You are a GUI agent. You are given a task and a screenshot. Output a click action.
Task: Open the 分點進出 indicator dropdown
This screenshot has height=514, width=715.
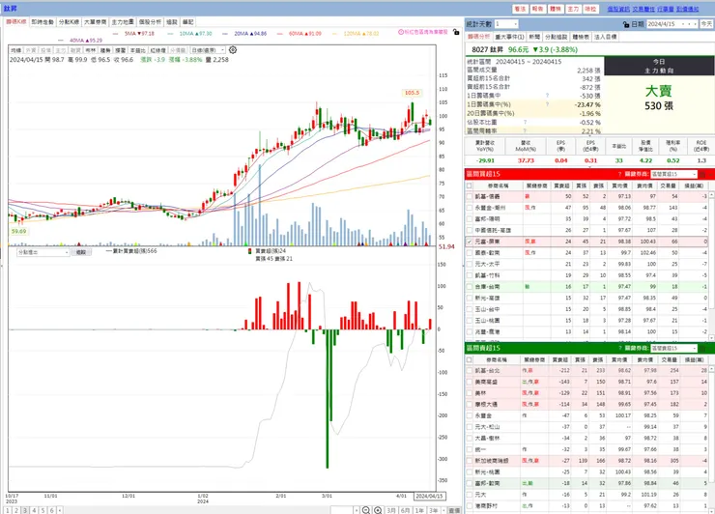(43, 252)
